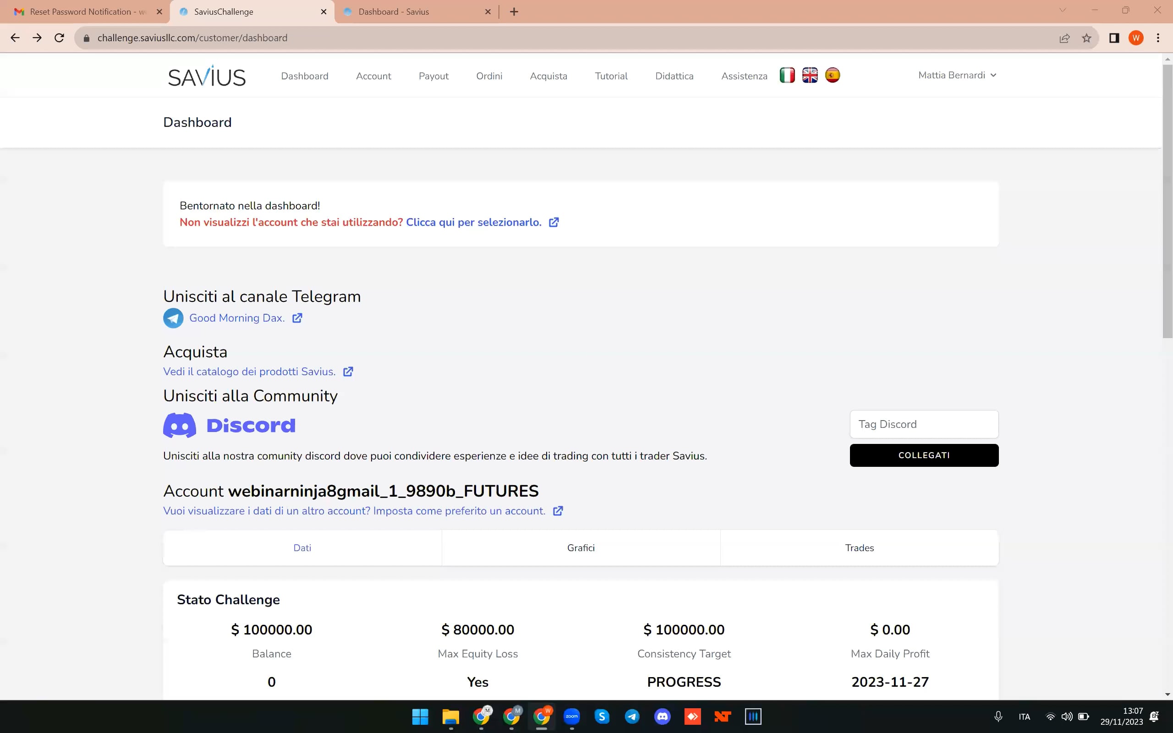
Task: Switch language to Spanish flag
Action: 832,75
